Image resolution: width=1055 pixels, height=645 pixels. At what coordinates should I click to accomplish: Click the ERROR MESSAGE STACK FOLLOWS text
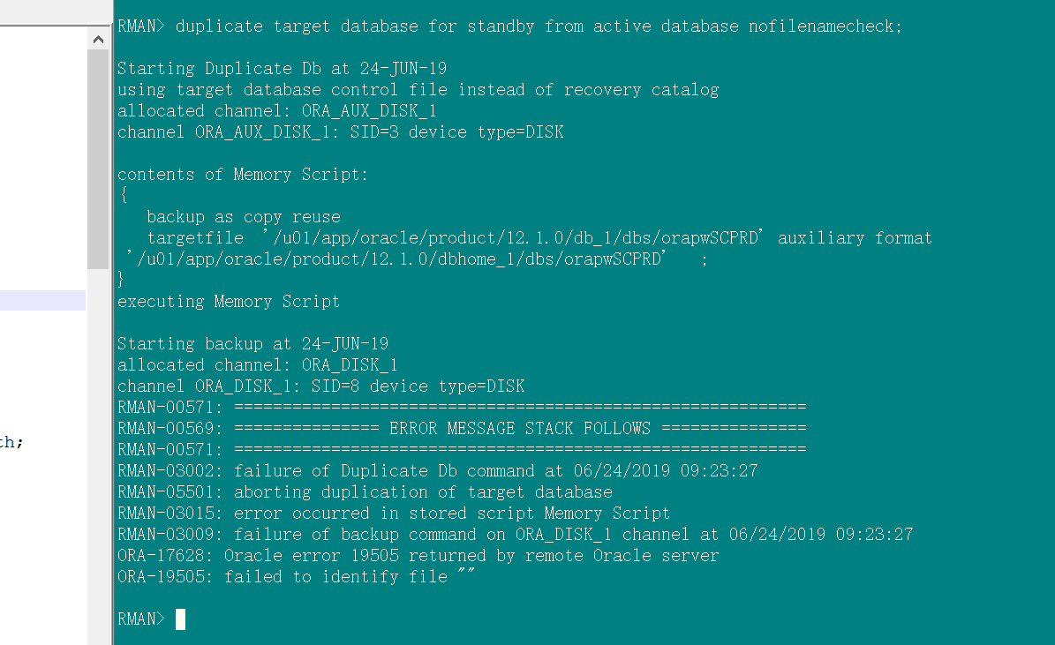519,429
